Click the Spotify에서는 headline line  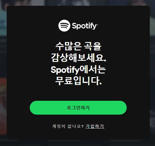[x=78, y=70]
